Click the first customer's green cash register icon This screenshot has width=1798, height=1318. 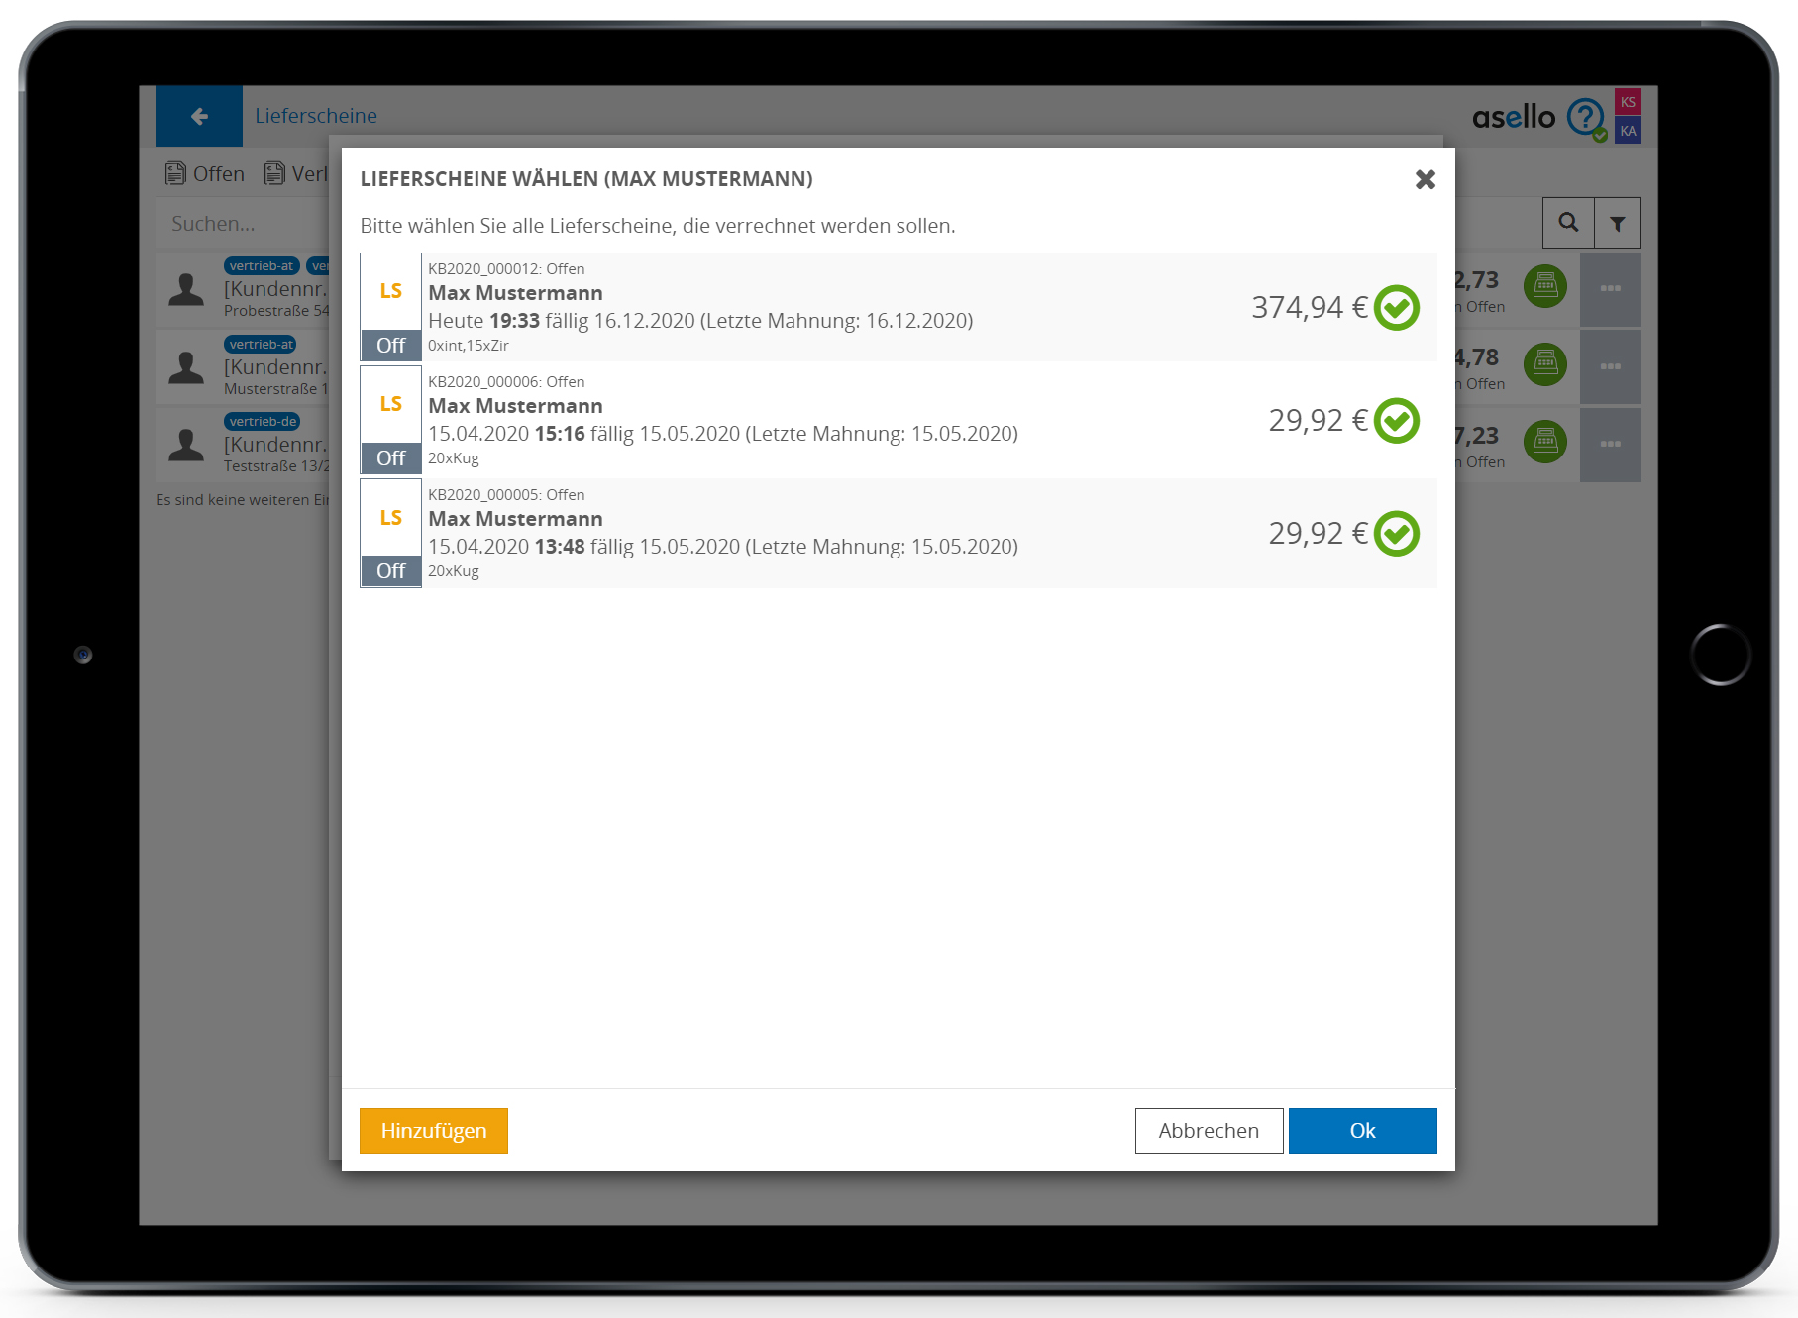[1544, 287]
